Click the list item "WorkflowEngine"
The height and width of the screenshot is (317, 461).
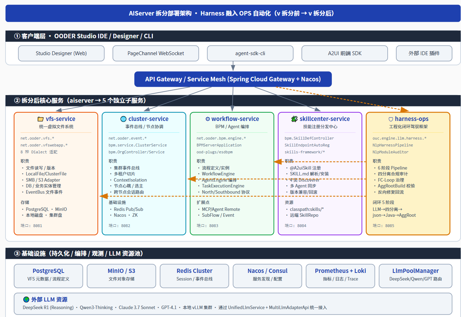[x=218, y=174]
